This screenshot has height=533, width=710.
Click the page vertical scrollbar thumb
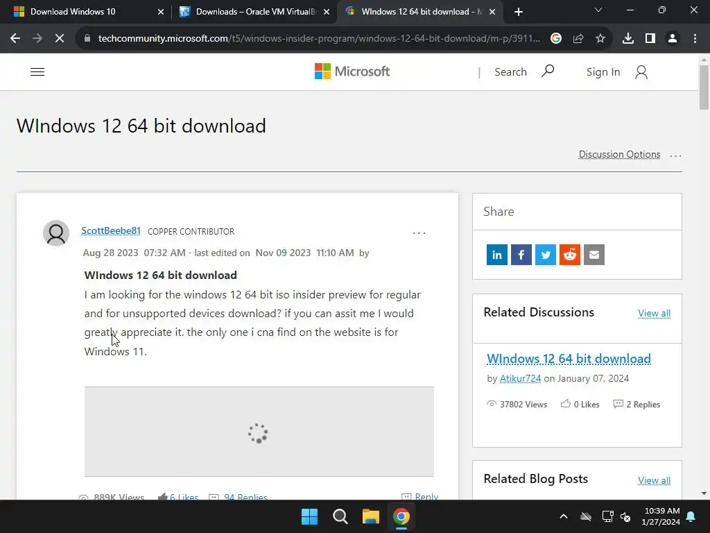point(704,87)
